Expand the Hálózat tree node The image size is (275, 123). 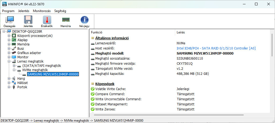(9, 83)
